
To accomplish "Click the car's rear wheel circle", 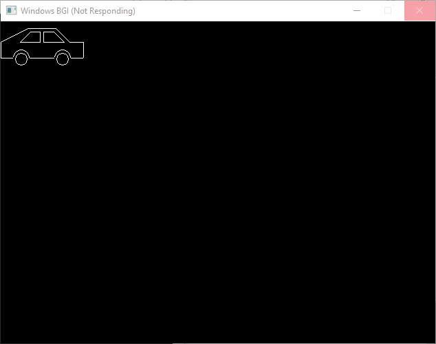I will (21, 59).
